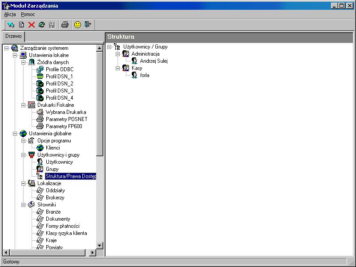Click the tree scroll up arrow
356x267 pixels.
click(x=99, y=48)
